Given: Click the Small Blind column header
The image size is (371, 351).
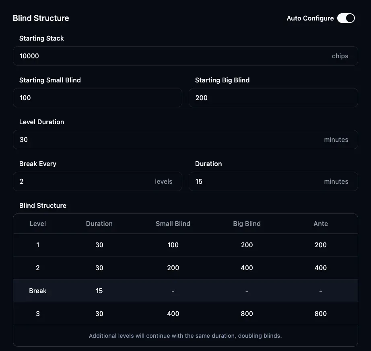Looking at the screenshot, I should pyautogui.click(x=173, y=224).
